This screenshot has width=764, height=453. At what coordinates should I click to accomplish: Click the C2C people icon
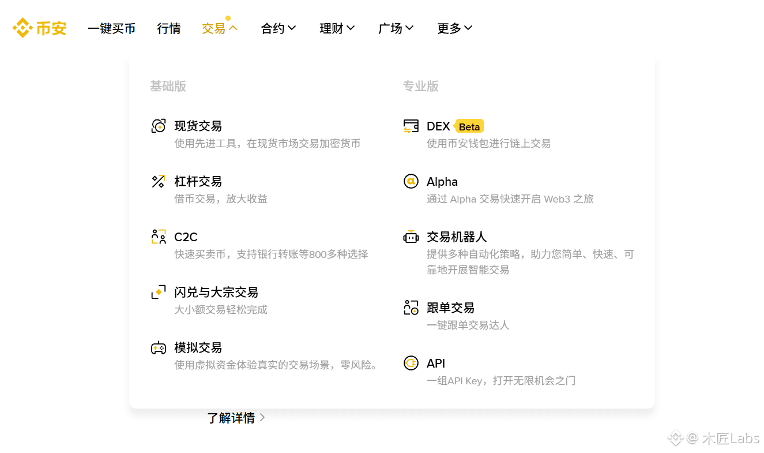pos(159,237)
